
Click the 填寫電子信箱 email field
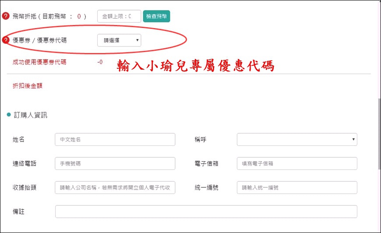[x=297, y=163]
